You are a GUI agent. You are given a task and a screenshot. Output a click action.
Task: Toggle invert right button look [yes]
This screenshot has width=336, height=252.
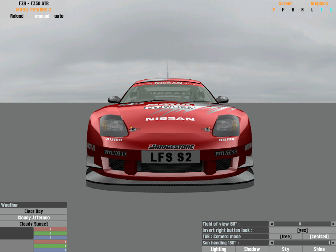(x=302, y=230)
